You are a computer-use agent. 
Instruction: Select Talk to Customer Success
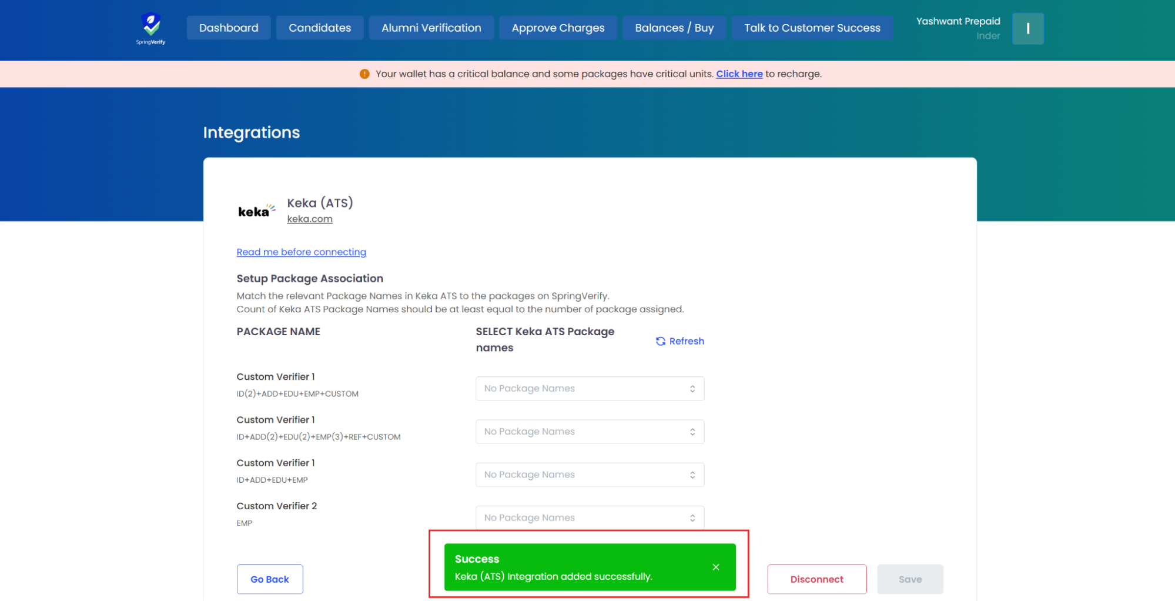812,28
